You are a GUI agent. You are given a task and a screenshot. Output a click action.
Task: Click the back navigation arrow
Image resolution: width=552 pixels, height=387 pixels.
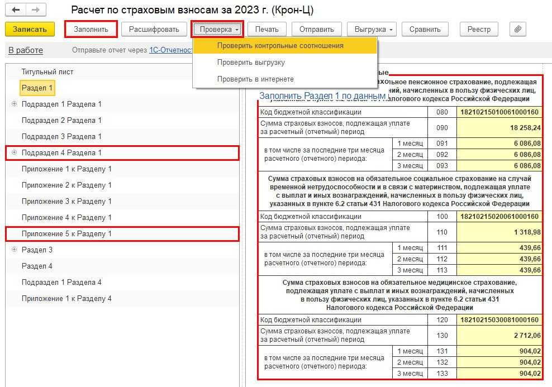click(x=16, y=10)
